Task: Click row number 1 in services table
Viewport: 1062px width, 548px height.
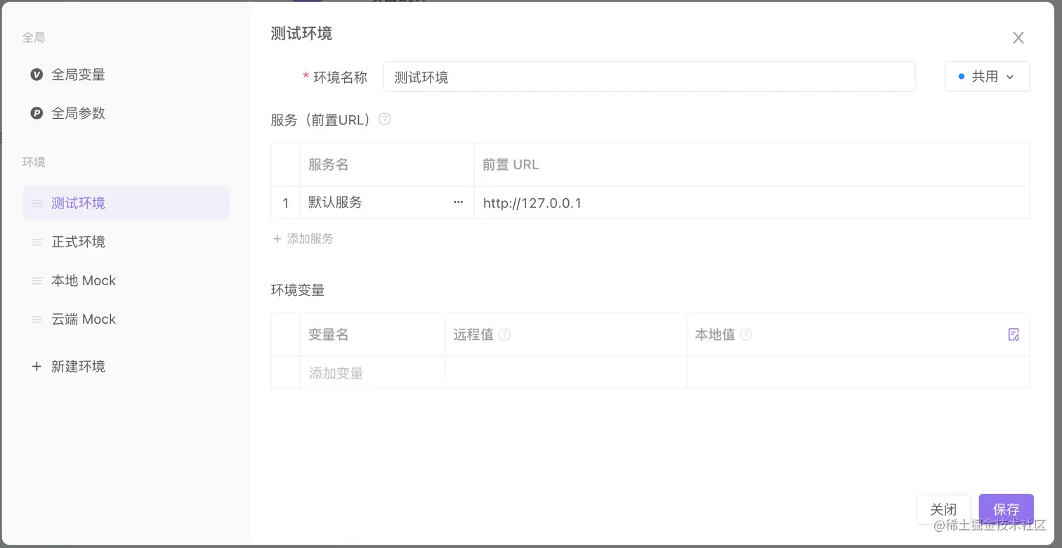Action: [x=285, y=203]
